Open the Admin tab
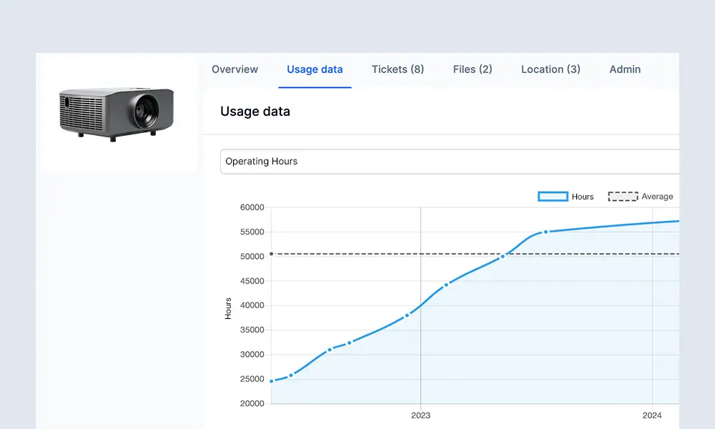The height and width of the screenshot is (429, 715). (x=625, y=69)
